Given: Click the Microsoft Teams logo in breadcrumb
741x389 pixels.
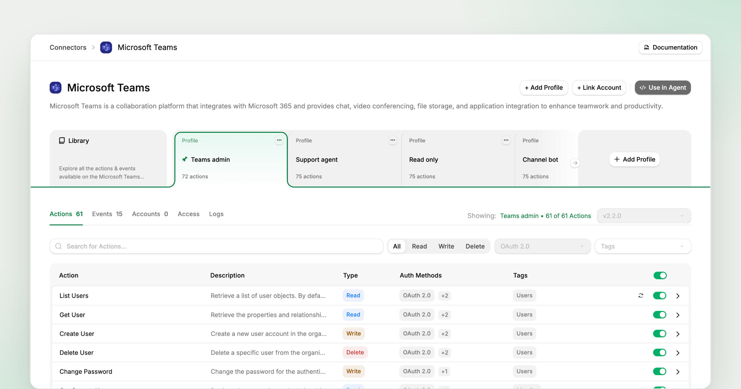Looking at the screenshot, I should click(106, 47).
